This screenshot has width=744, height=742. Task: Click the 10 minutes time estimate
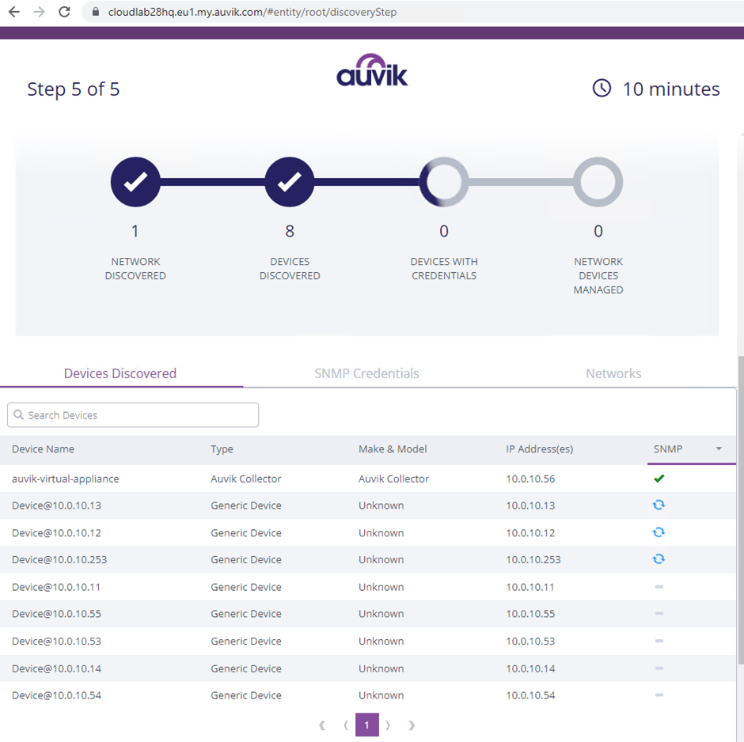[x=671, y=89]
